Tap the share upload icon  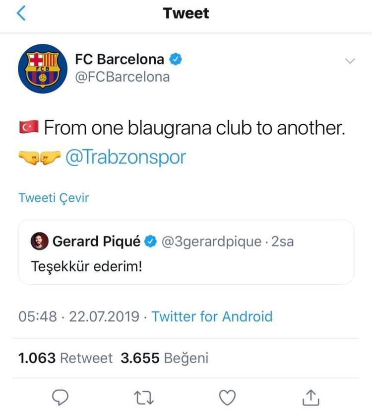tap(310, 396)
